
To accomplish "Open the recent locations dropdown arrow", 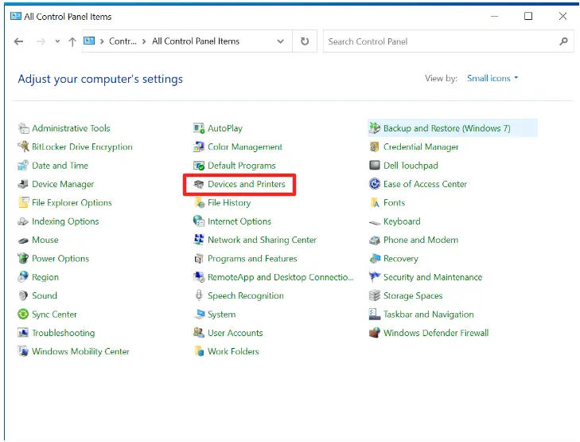I will point(57,41).
